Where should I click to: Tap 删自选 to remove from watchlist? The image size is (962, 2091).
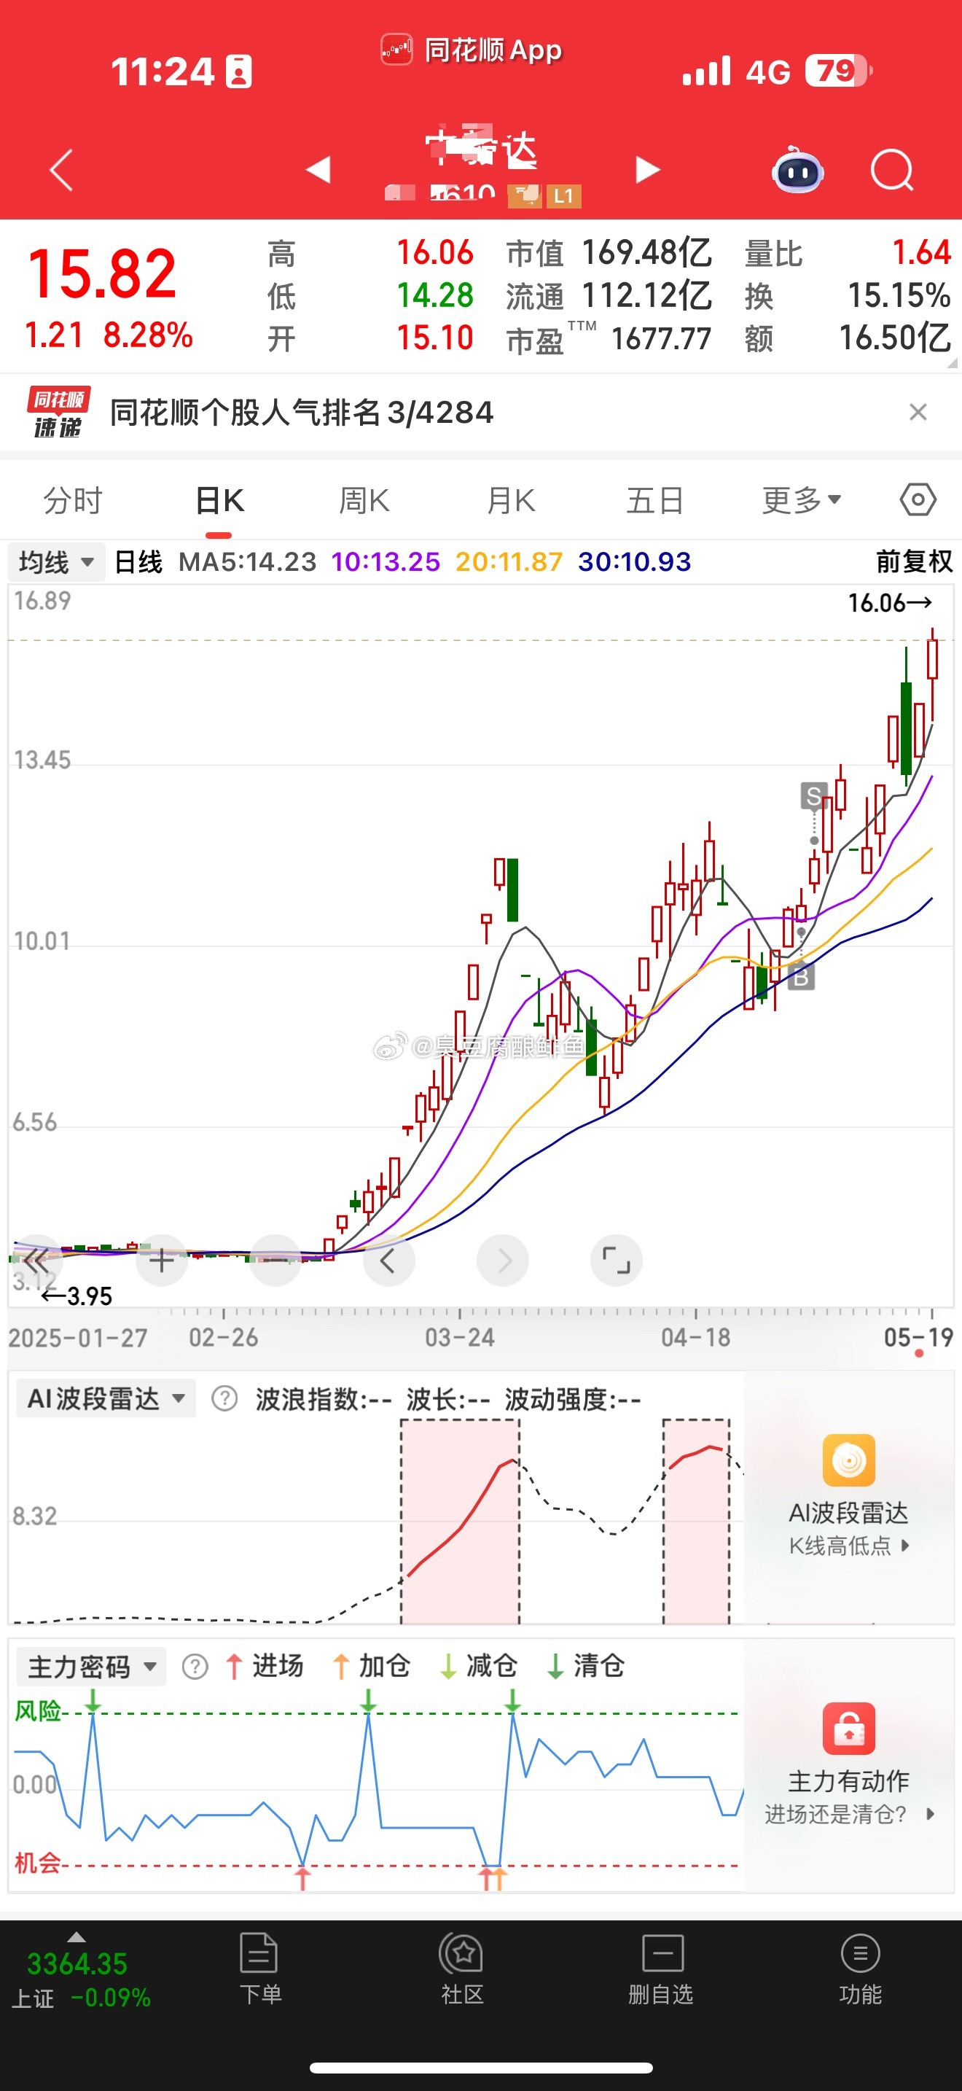point(661,1969)
